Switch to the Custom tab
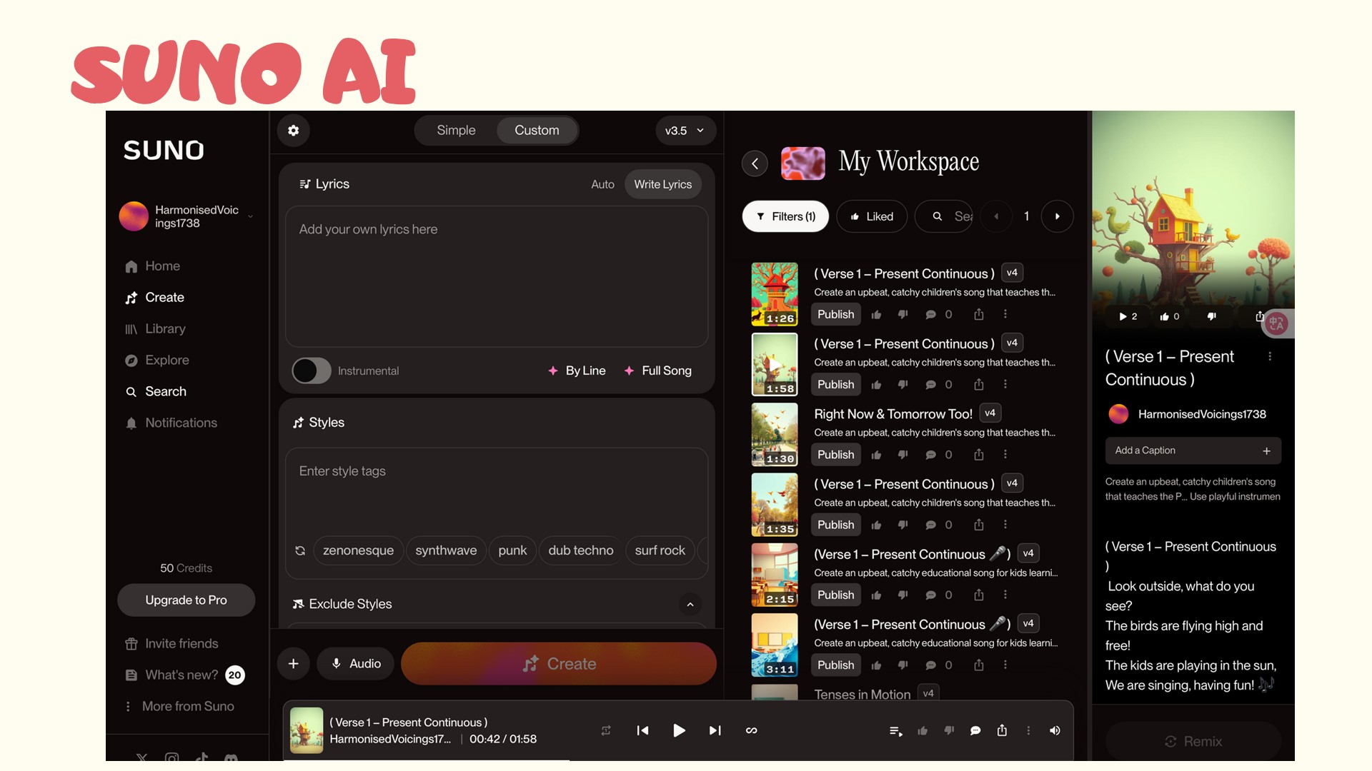 (537, 131)
